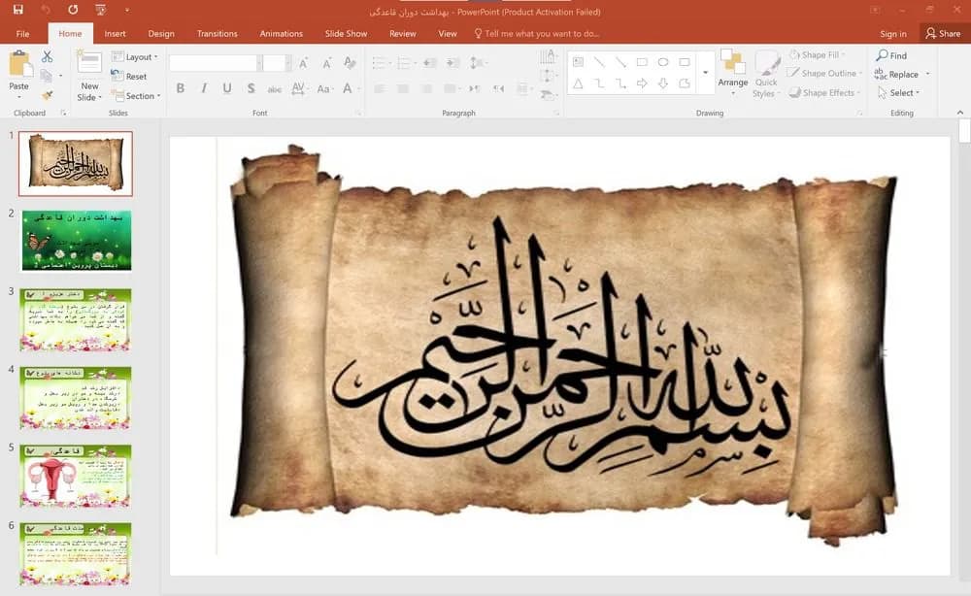Toggle Underline formatting

(227, 88)
